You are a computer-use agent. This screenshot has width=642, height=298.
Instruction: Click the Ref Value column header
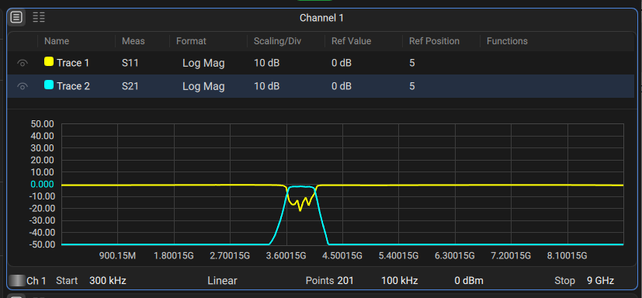tap(352, 41)
